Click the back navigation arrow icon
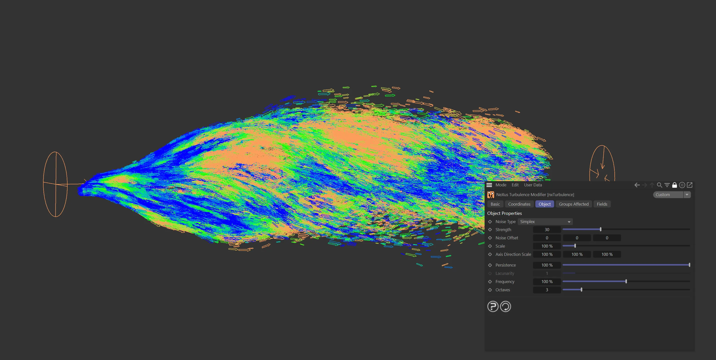Screen dimensions: 716x360 click(x=637, y=185)
